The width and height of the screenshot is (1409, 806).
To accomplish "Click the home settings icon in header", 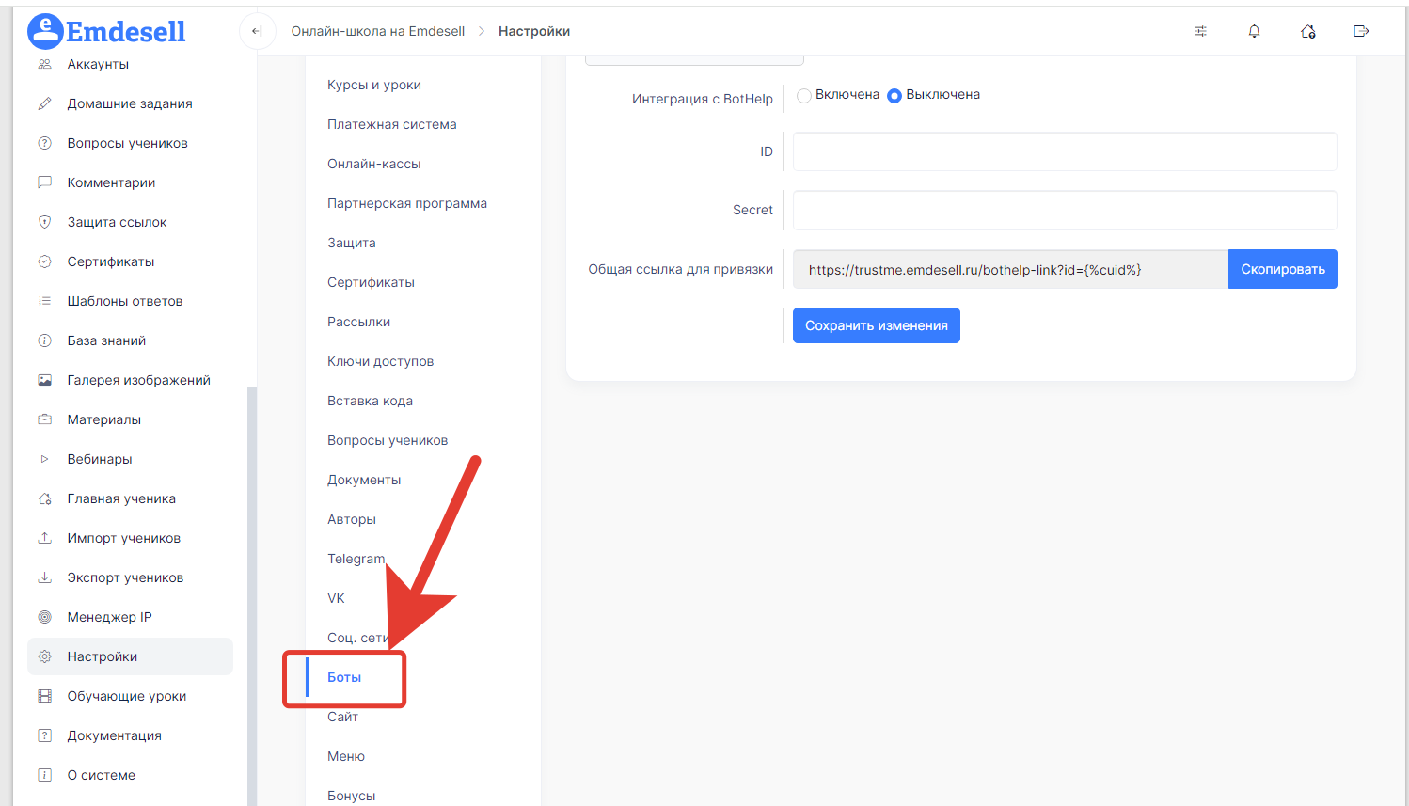I will point(1307,31).
